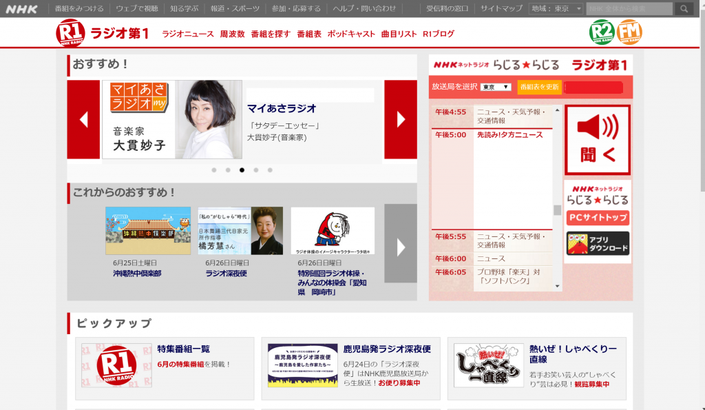Viewport: 705px width, 410px height.
Task: Open 特集番組一覧 pickup title
Action: point(183,349)
